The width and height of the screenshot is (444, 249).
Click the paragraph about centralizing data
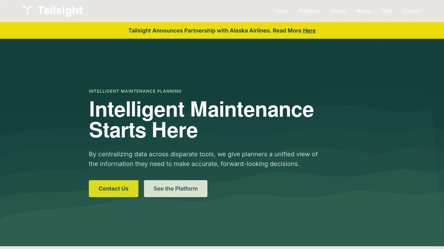[x=203, y=159]
